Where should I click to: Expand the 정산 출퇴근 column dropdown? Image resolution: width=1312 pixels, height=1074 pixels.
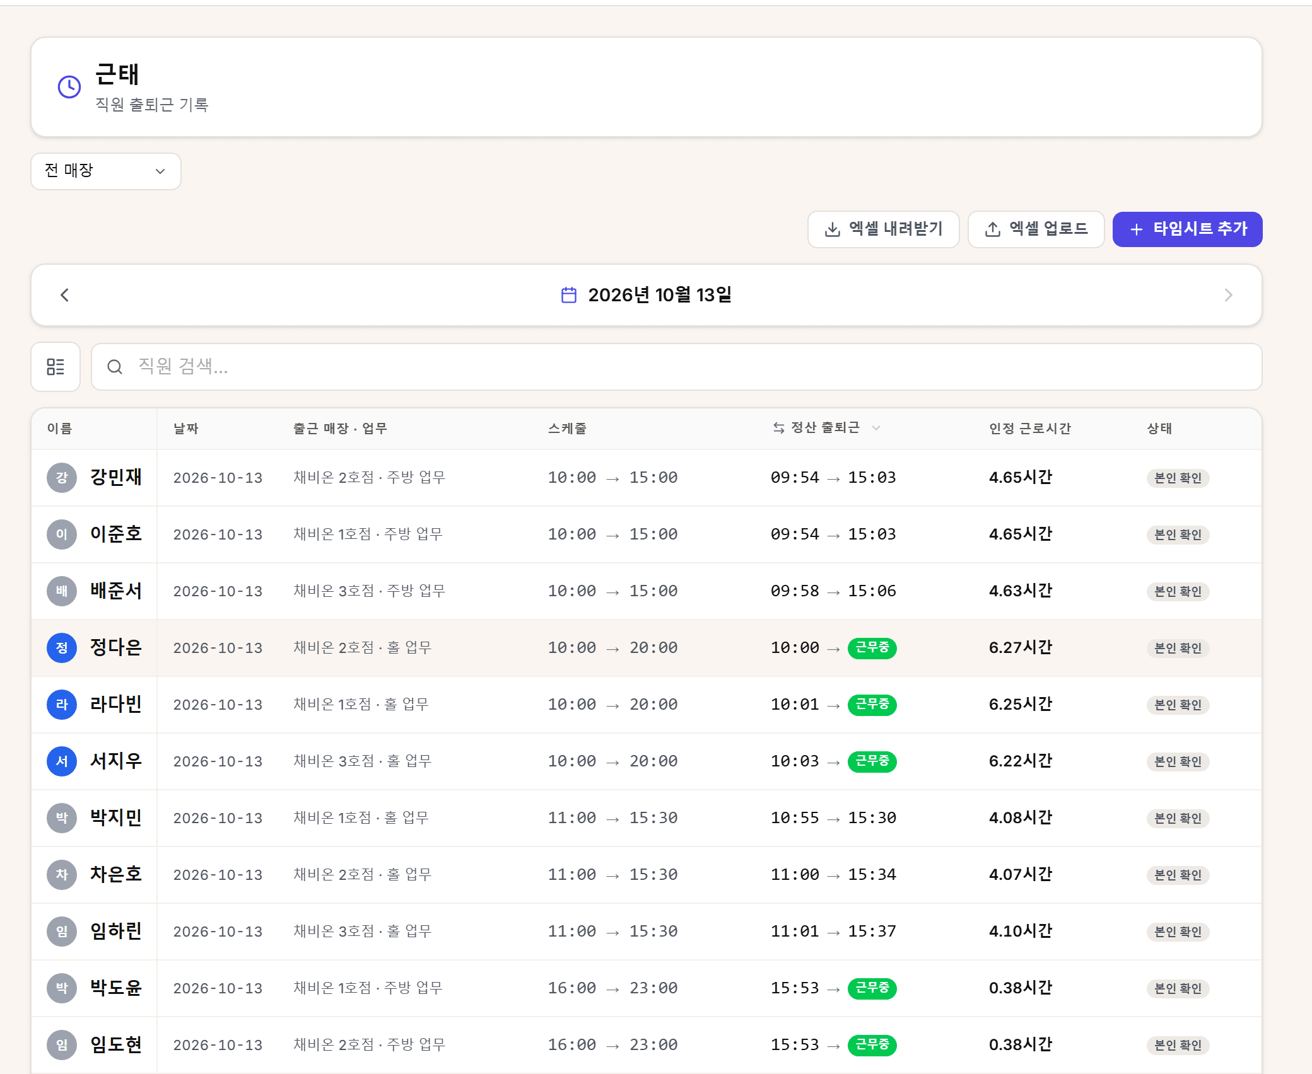point(876,428)
